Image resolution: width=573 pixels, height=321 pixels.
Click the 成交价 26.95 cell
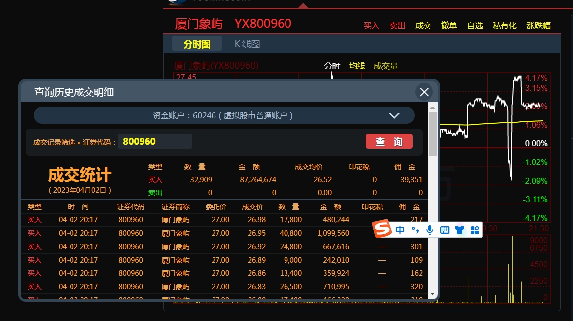pyautogui.click(x=257, y=233)
